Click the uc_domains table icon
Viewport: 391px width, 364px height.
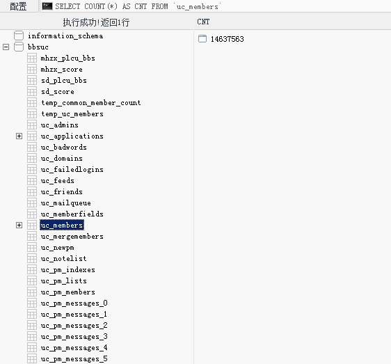32,158
